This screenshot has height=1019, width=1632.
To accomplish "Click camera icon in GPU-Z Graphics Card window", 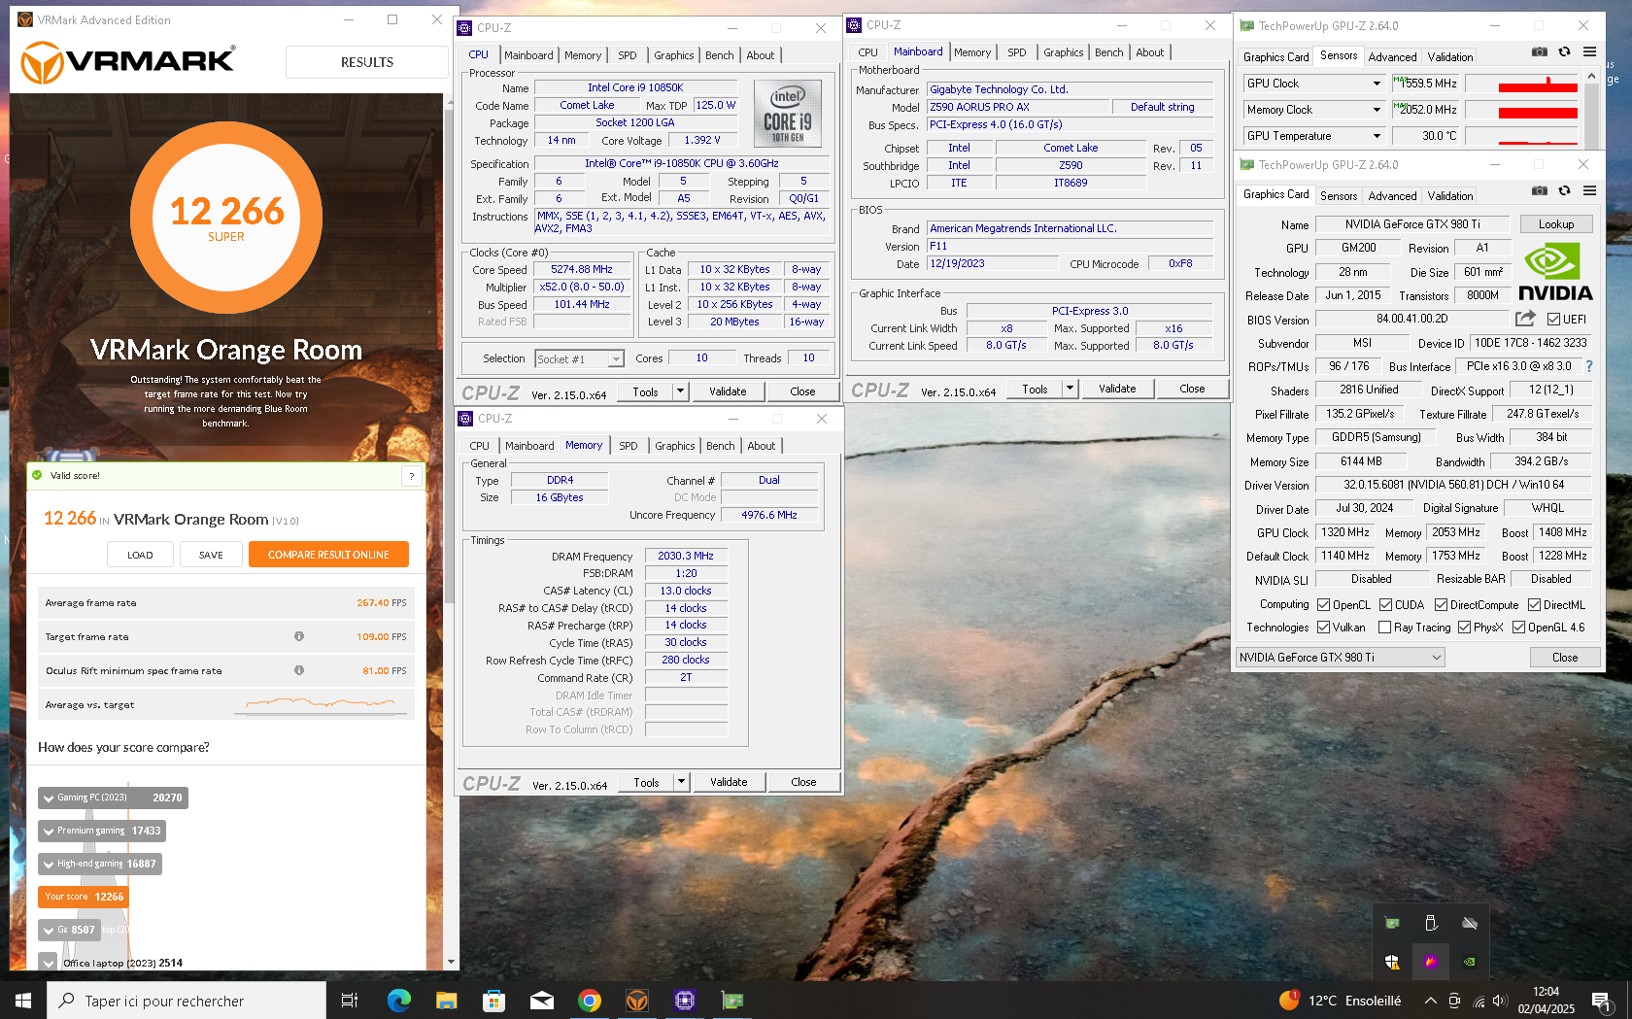I will (x=1540, y=191).
